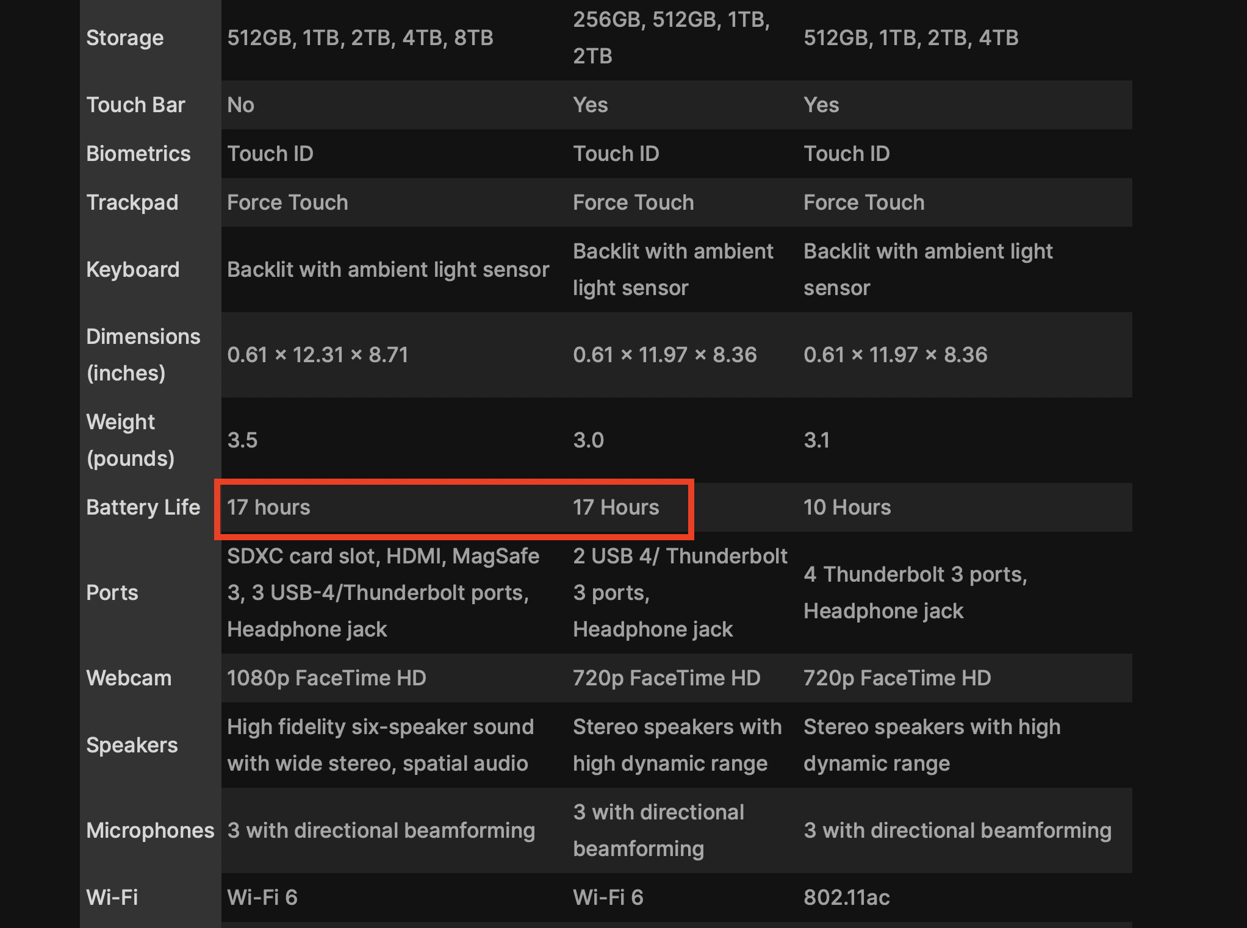Click the Microphones row header
The width and height of the screenshot is (1247, 928).
(x=150, y=830)
